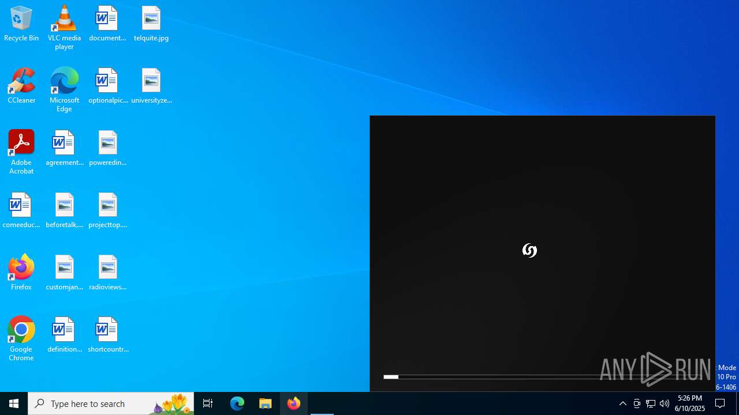Launch Microsoft Edge from the taskbar
Screen dimensions: 739x415
237,403
